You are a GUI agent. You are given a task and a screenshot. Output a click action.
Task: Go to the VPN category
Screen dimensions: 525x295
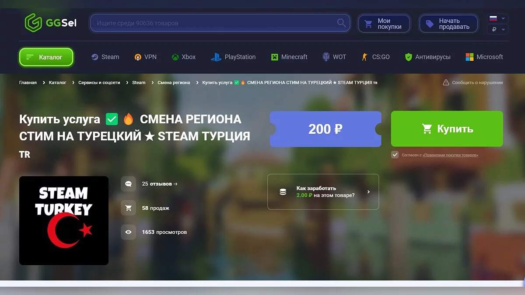145,57
